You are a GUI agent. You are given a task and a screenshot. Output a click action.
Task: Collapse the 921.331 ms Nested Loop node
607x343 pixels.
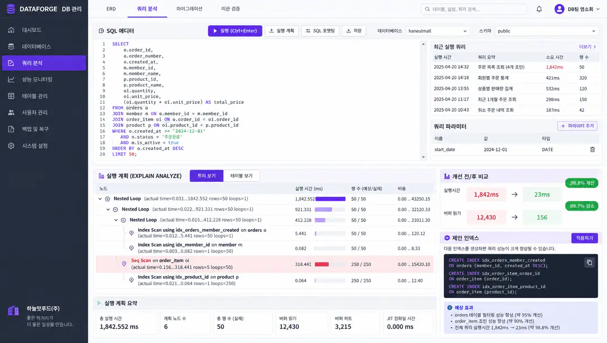click(x=108, y=209)
